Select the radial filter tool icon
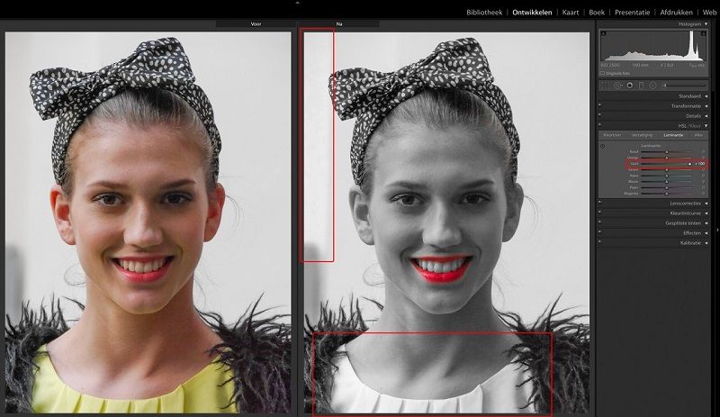This screenshot has height=417, width=720. [x=652, y=85]
